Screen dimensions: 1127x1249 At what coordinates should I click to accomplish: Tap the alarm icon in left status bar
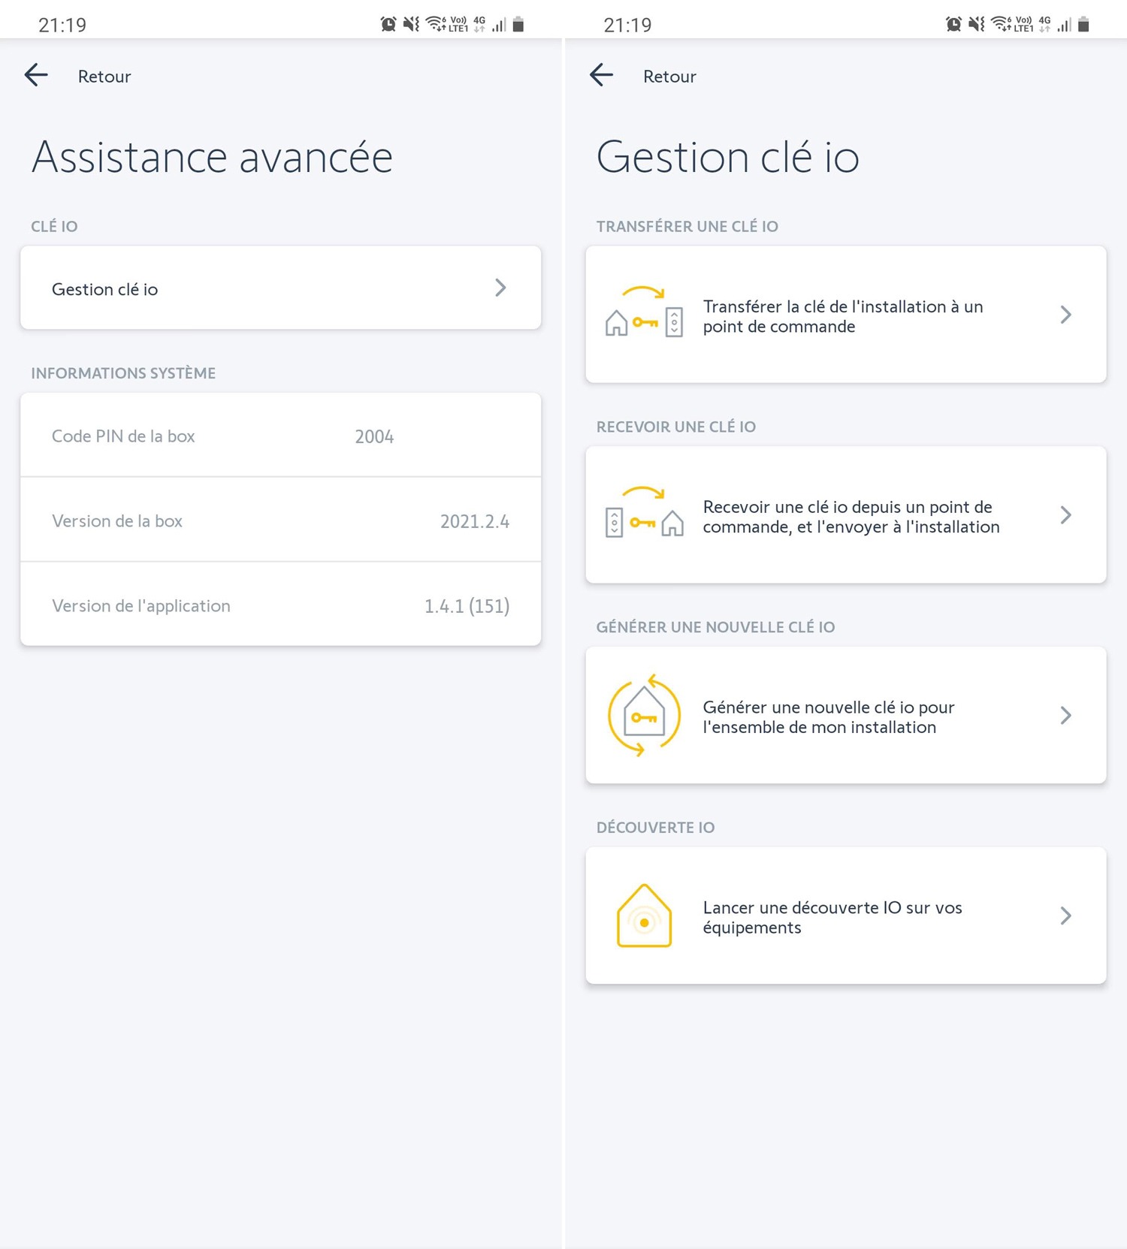388,24
